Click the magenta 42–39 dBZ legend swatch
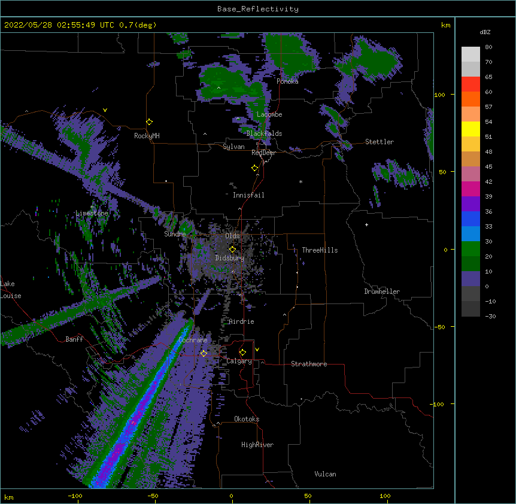This screenshot has height=504, width=516. tap(471, 189)
